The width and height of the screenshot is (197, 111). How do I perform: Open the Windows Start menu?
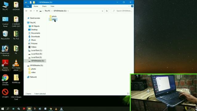(2, 109)
